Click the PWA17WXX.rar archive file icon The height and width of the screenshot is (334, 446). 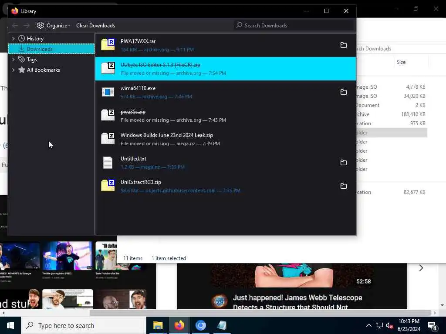108,45
